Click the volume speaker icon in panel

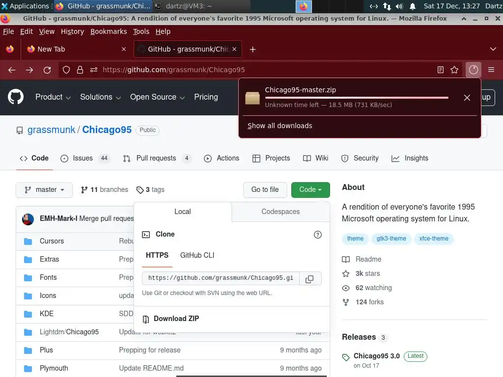pyautogui.click(x=399, y=6)
